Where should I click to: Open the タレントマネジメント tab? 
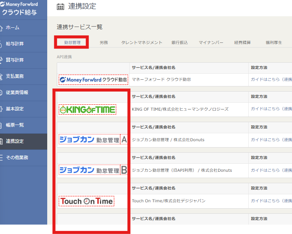tap(142, 42)
